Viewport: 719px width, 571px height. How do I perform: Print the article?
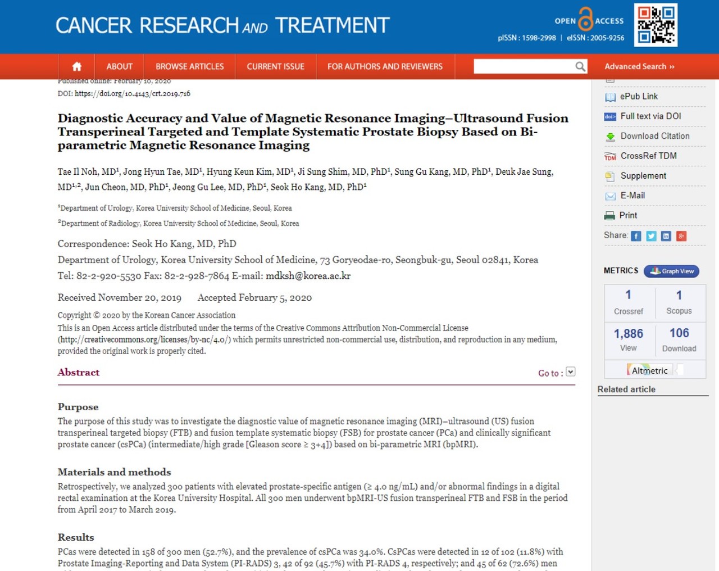point(629,215)
